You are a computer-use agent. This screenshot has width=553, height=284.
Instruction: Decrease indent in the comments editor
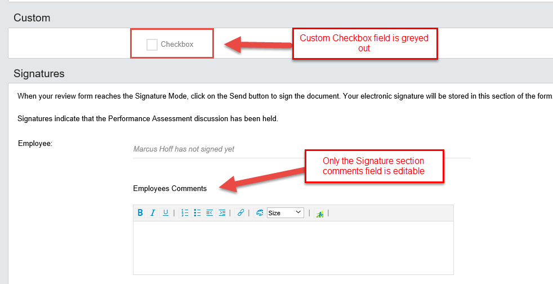209,213
